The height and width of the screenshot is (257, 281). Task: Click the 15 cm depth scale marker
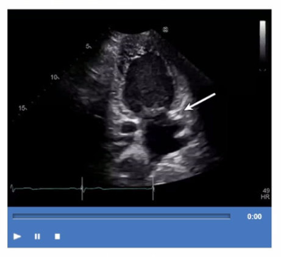[23, 108]
